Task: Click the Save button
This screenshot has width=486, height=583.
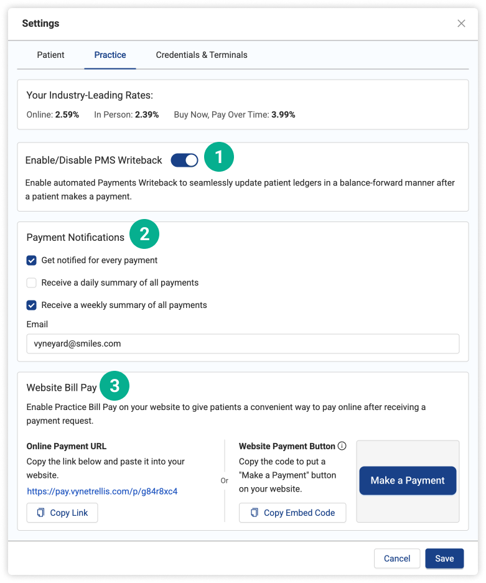Action: click(x=444, y=558)
